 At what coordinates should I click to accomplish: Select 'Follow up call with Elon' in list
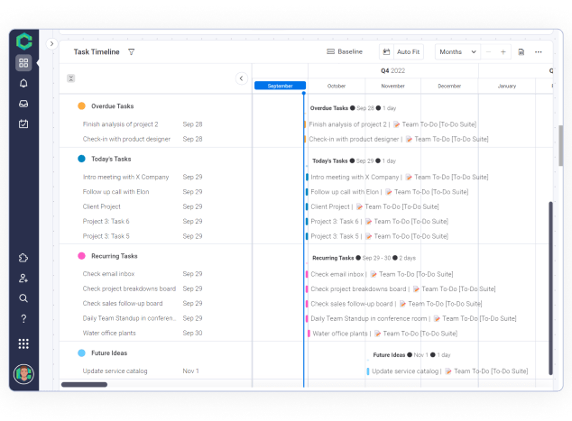click(x=116, y=192)
